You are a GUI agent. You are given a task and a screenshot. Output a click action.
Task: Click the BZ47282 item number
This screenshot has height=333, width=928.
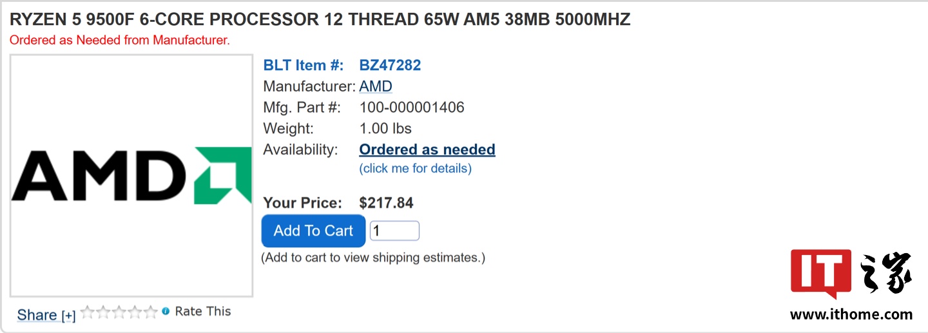tap(390, 65)
